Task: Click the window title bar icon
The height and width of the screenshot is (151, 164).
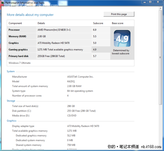Action: pos(3,3)
